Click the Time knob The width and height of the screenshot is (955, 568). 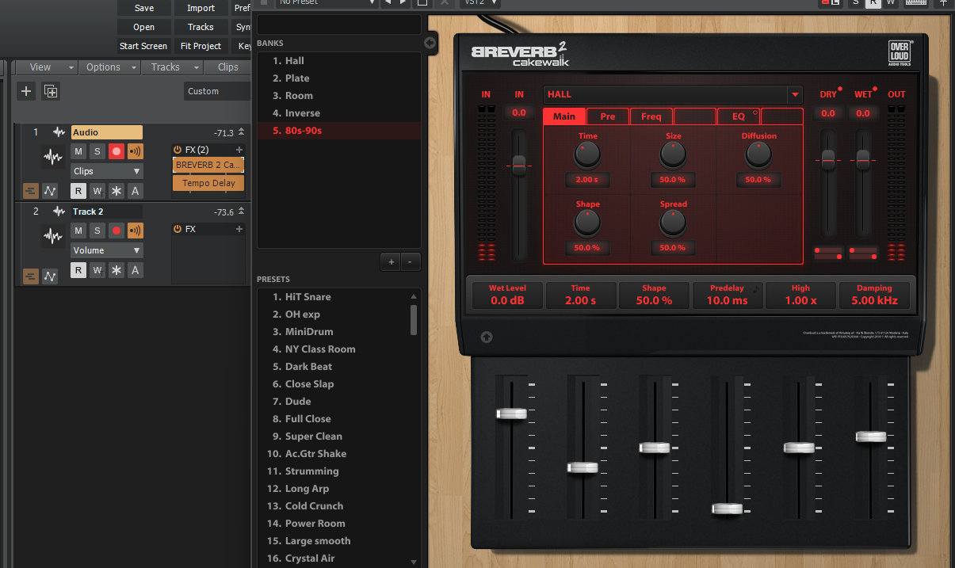pyautogui.click(x=588, y=155)
